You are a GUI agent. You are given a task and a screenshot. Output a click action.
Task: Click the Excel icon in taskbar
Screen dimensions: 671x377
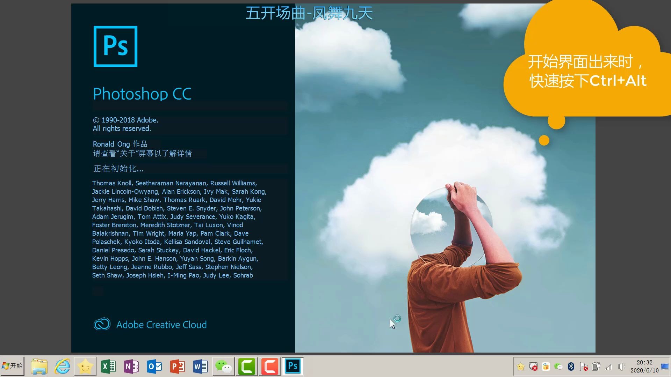click(x=107, y=366)
